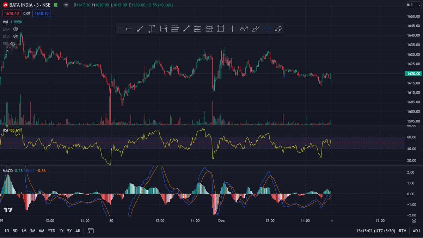Choose the date range measure tool
Viewport: 423px width, 238px height.
(x=163, y=29)
